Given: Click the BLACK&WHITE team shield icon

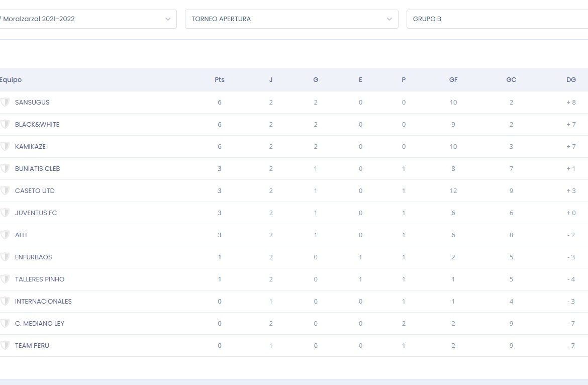Looking at the screenshot, I should (5, 125).
